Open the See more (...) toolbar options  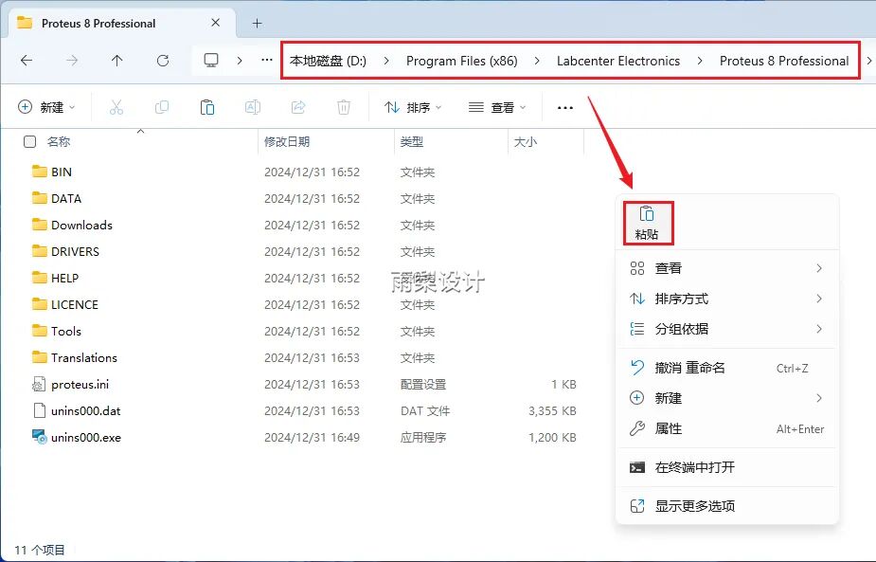pyautogui.click(x=565, y=107)
